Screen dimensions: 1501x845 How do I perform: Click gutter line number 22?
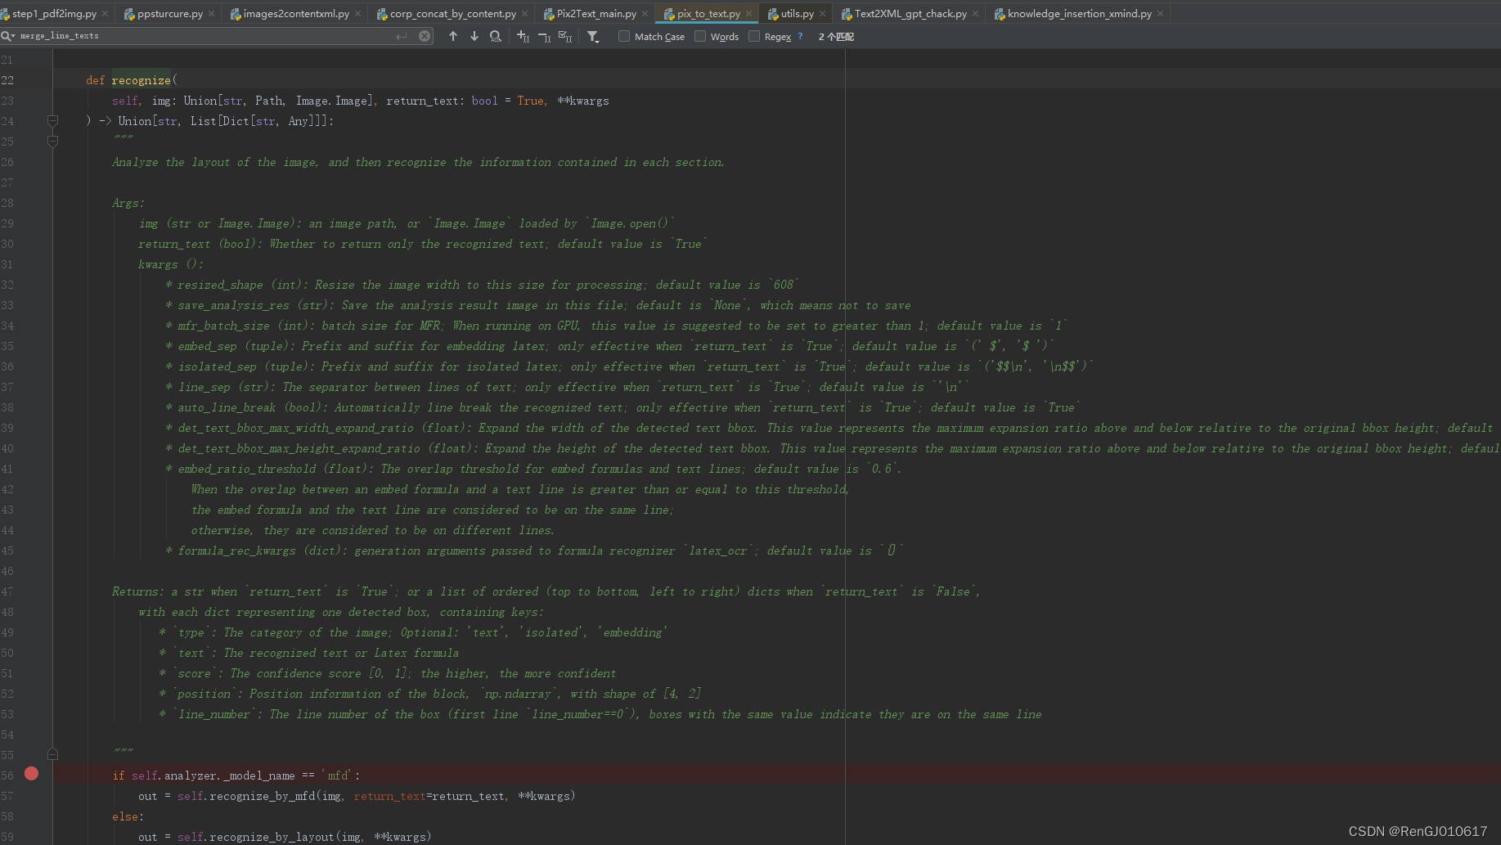[x=7, y=80]
